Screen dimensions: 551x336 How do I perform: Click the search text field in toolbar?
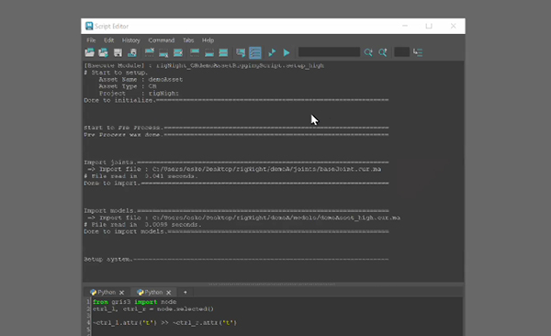(329, 52)
